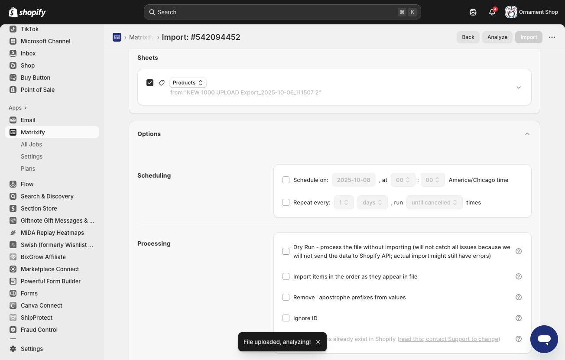This screenshot has height=360, width=565.
Task: Open help for import order option
Action: [519, 276]
